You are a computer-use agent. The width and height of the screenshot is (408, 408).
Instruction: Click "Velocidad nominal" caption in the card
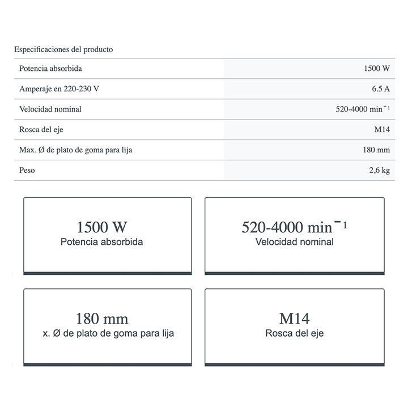point(294,242)
